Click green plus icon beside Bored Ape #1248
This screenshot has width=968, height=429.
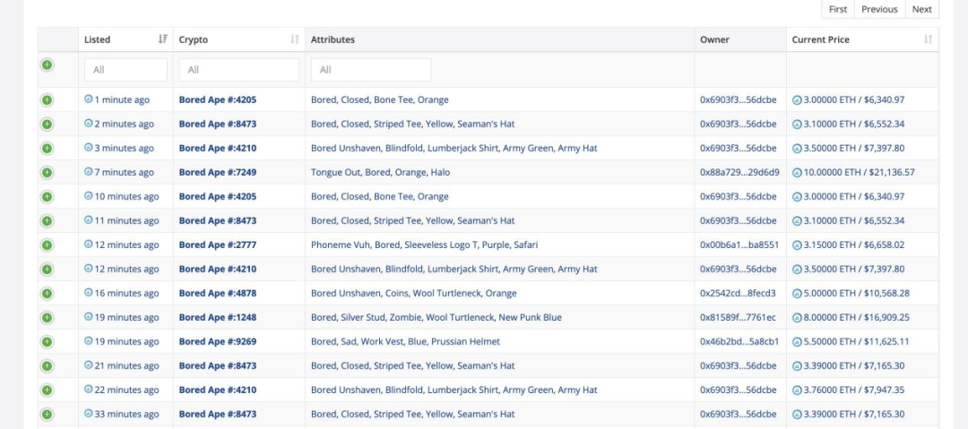(x=47, y=317)
